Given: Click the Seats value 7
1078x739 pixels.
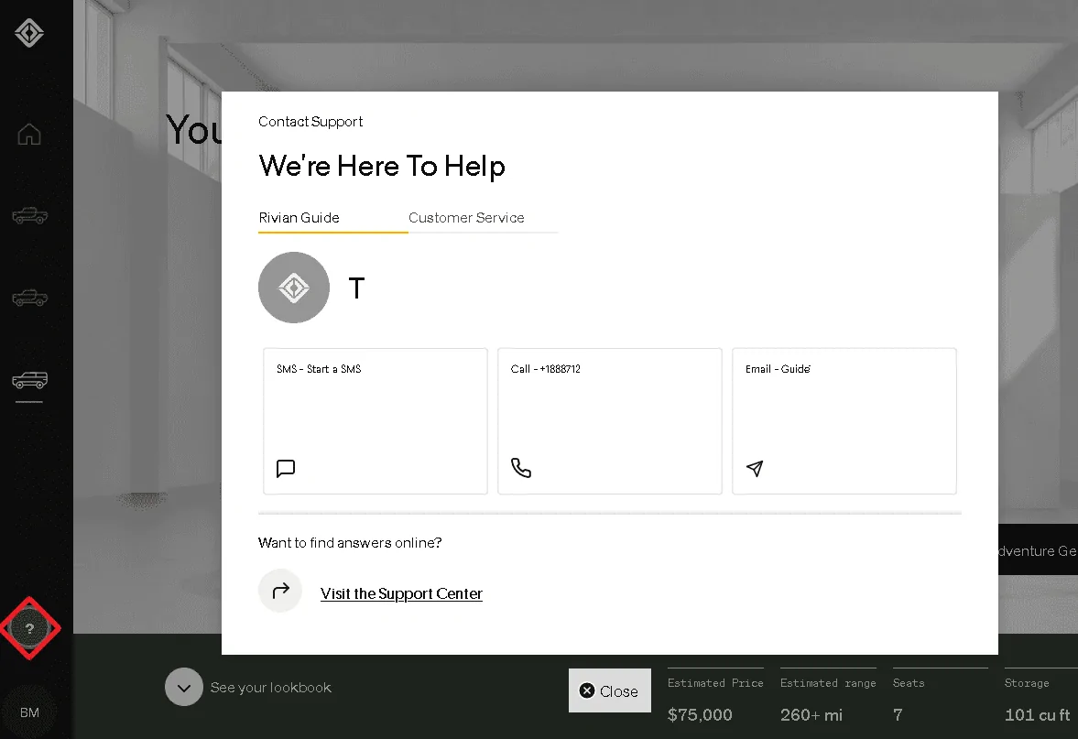Looking at the screenshot, I should 898,715.
